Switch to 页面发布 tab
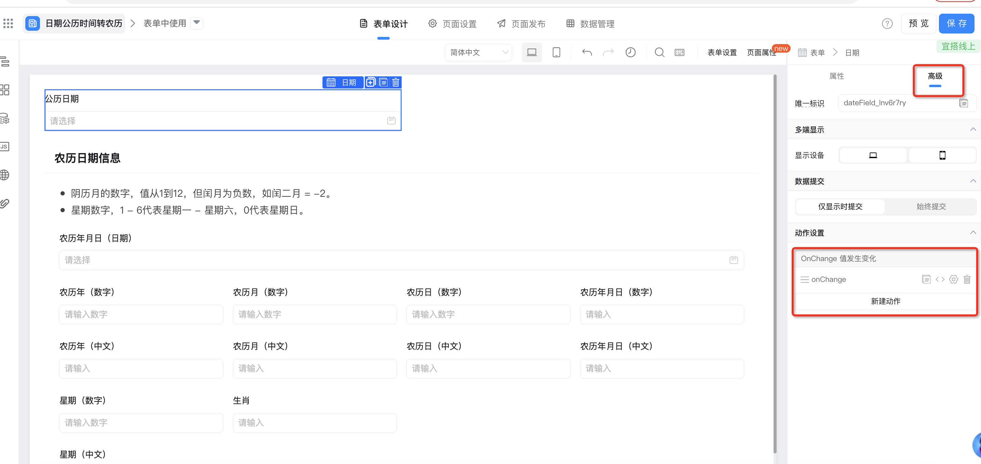This screenshot has height=464, width=981. click(x=521, y=24)
